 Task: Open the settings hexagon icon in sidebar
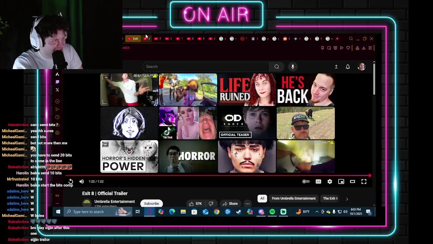click(x=57, y=133)
